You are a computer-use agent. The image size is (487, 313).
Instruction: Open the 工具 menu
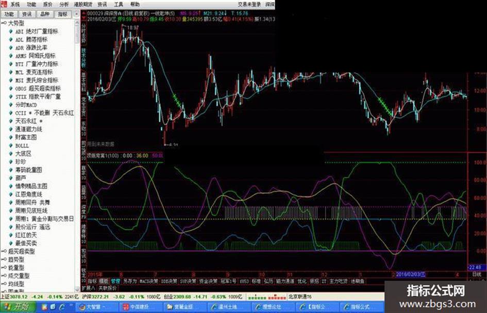pos(119,4)
